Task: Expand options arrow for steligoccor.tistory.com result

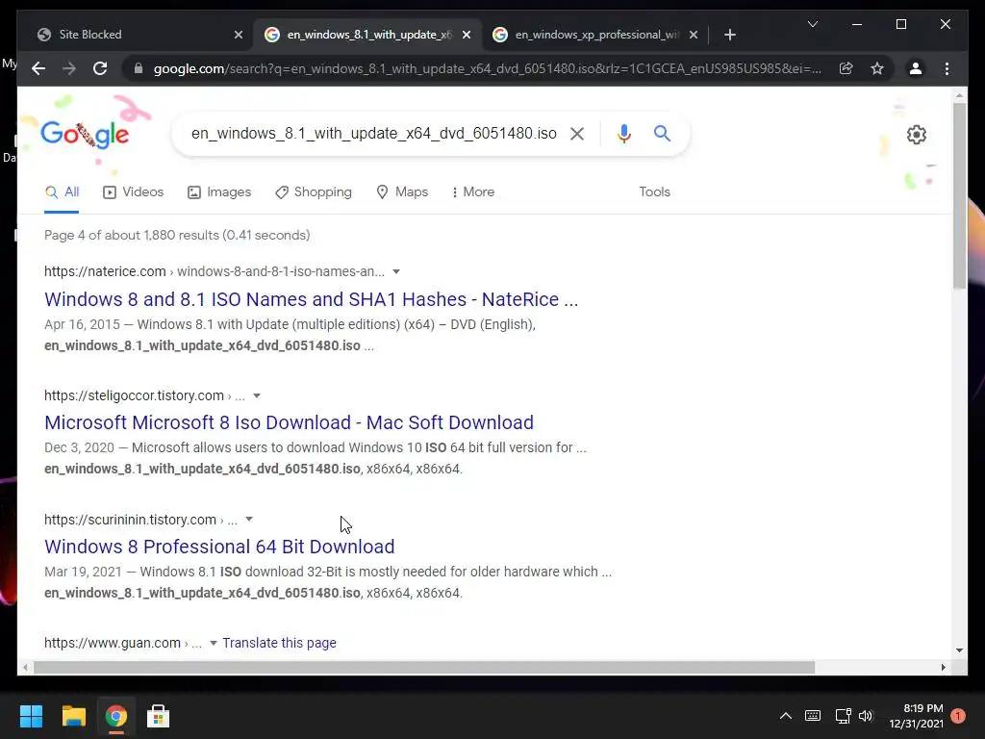Action: (x=256, y=395)
